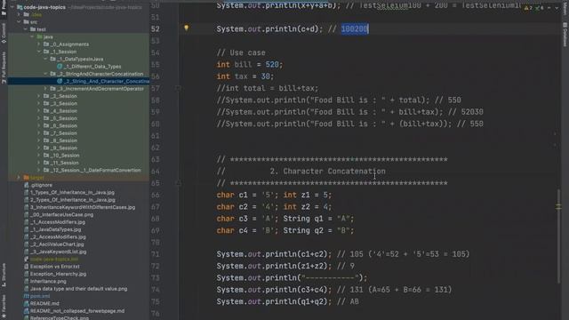Open the Structure tool window tab
Screen dimensions: 569x320
click(4, 275)
